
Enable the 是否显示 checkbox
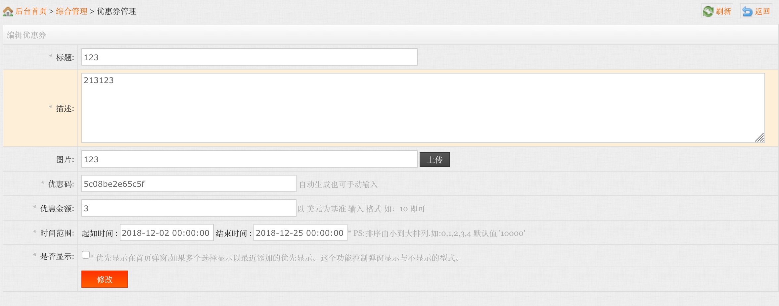click(x=86, y=255)
